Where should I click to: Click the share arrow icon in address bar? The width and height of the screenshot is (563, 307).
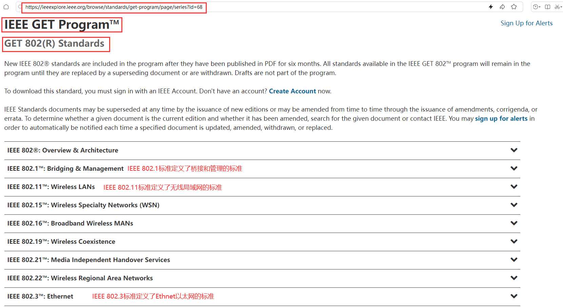[502, 7]
